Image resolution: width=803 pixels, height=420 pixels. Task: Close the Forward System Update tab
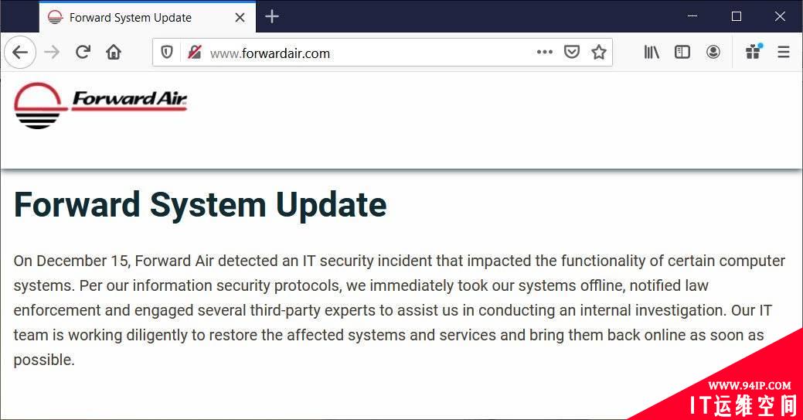tap(240, 18)
